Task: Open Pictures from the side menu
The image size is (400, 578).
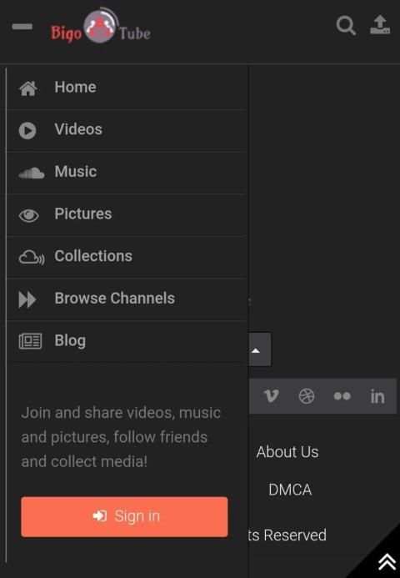Action: pyautogui.click(x=127, y=214)
